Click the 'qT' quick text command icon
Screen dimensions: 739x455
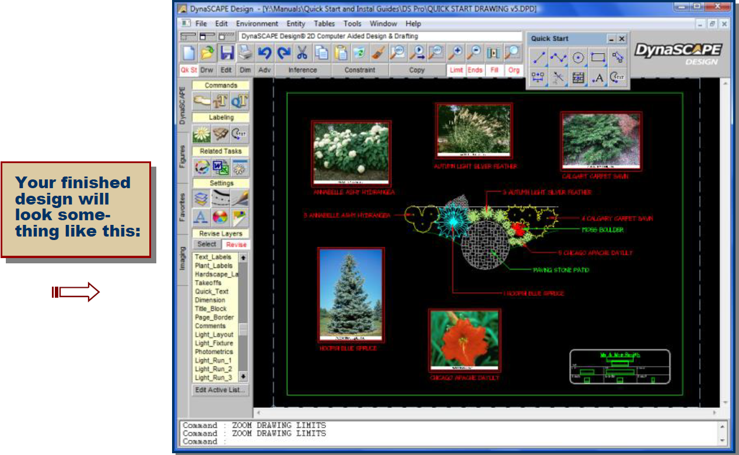coord(240,101)
